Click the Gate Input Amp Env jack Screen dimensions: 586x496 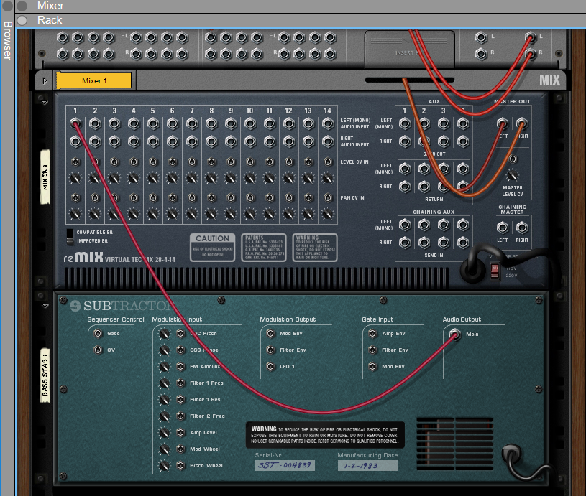coord(372,333)
